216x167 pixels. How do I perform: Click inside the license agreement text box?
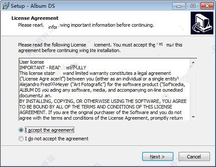(x=104, y=90)
